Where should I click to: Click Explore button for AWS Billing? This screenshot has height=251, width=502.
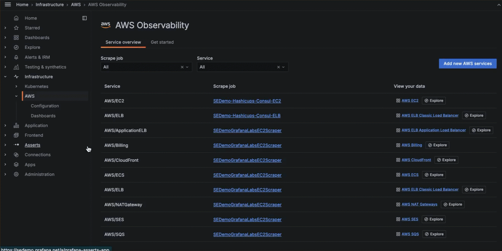(437, 145)
